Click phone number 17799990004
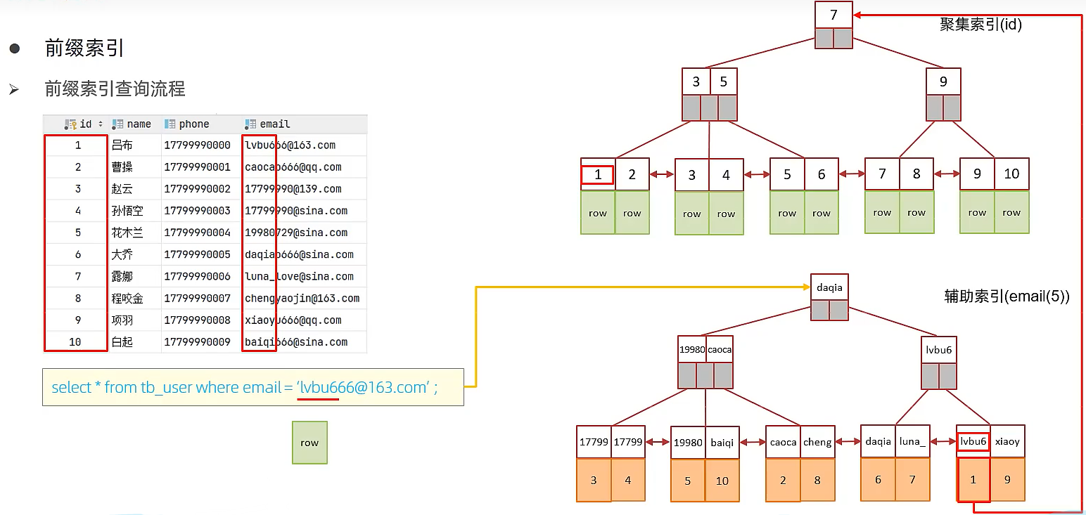Image resolution: width=1086 pixels, height=515 pixels. 198,233
